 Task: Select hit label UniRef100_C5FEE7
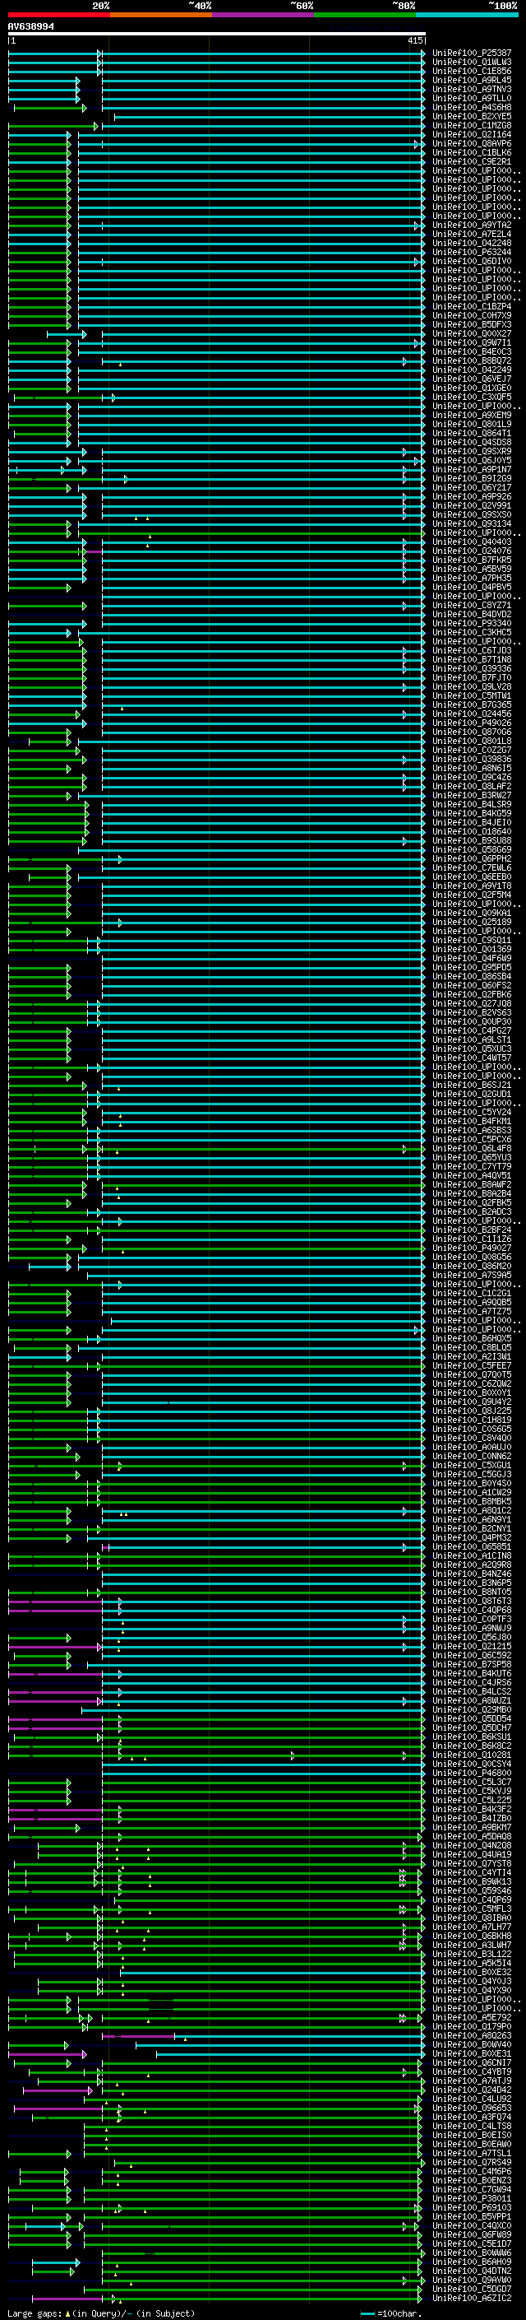pos(472,1365)
